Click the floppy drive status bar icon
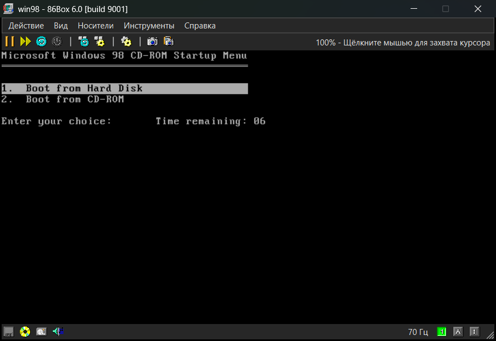This screenshot has width=496, height=341. [x=9, y=332]
